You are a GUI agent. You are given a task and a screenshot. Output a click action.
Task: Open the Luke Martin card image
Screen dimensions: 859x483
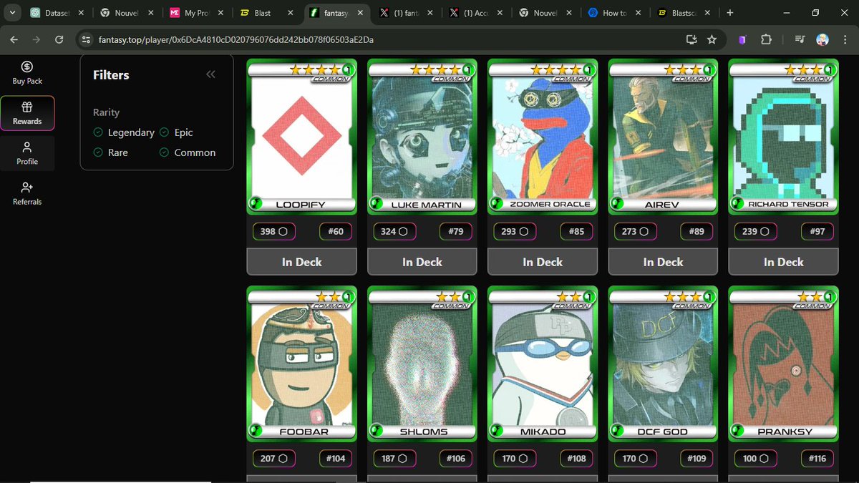click(x=422, y=137)
